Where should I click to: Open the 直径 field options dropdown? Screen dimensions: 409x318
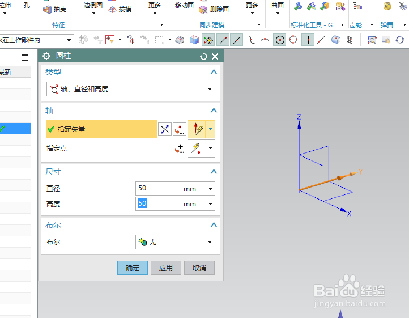point(210,189)
